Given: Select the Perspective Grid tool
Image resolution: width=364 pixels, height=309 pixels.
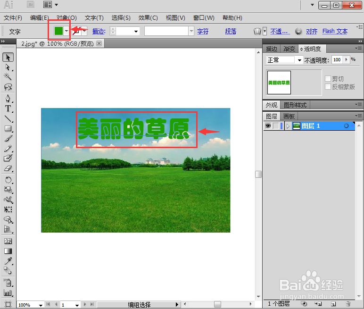Looking at the screenshot, I should [x=8, y=230].
